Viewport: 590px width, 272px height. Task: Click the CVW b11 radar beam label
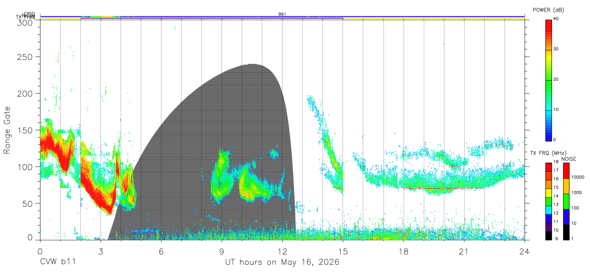click(58, 262)
